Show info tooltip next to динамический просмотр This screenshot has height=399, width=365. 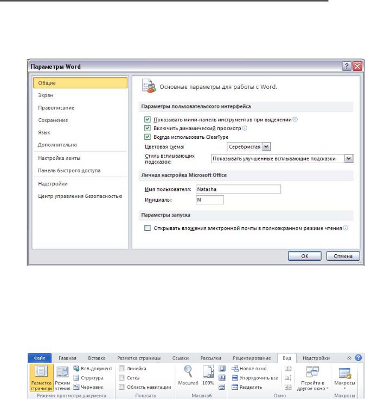pos(245,128)
